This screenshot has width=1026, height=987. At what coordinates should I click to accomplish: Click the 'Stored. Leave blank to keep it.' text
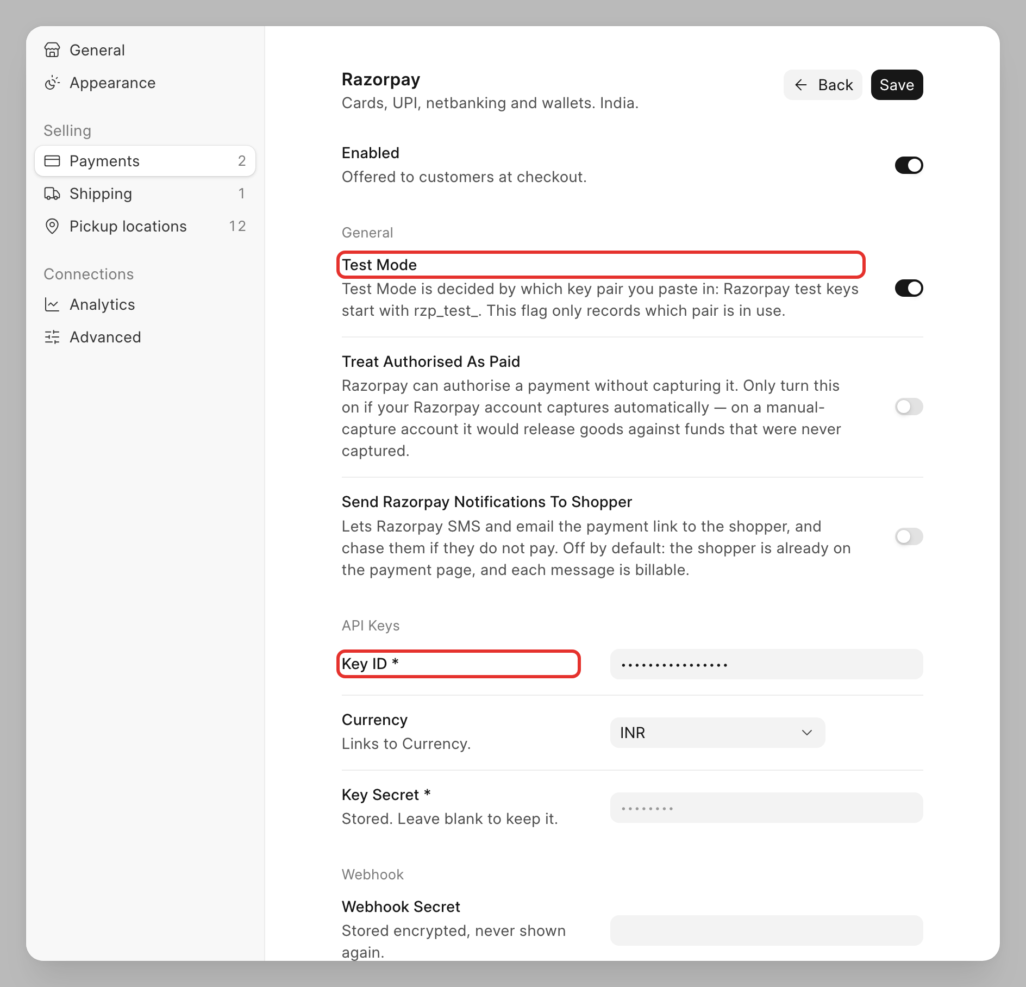(450, 819)
